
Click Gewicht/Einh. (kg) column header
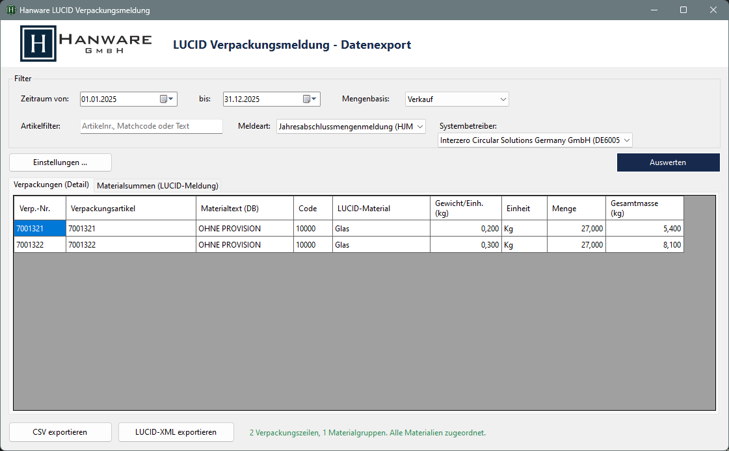[x=466, y=208]
